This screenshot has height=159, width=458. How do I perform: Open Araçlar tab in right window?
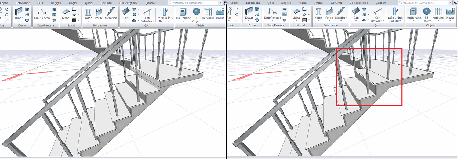click(303, 3)
